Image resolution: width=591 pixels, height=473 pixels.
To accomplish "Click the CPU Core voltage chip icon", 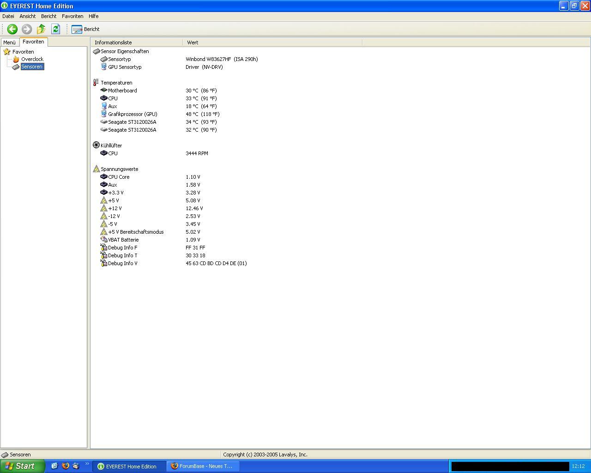I will (104, 177).
